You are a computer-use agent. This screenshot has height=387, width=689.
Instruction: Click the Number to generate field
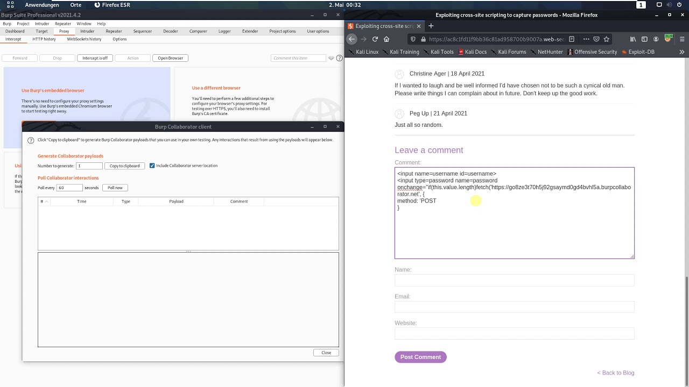coord(89,166)
